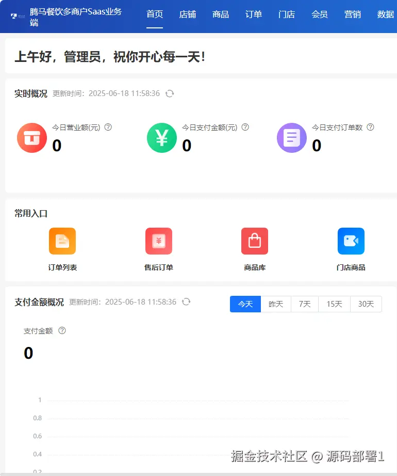Click the 今日支付订单数 label
The height and width of the screenshot is (476, 397).
pyautogui.click(x=337, y=128)
